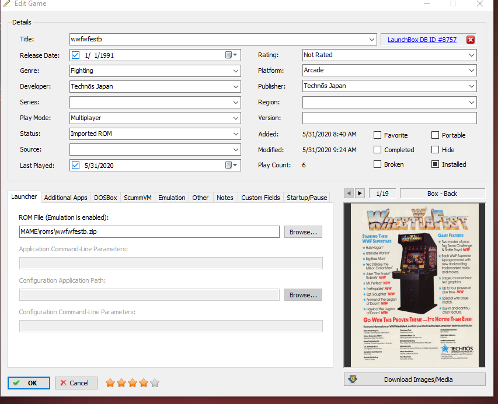The width and height of the screenshot is (498, 404).
Task: Switch to the Launcher tab
Action: pos(24,196)
